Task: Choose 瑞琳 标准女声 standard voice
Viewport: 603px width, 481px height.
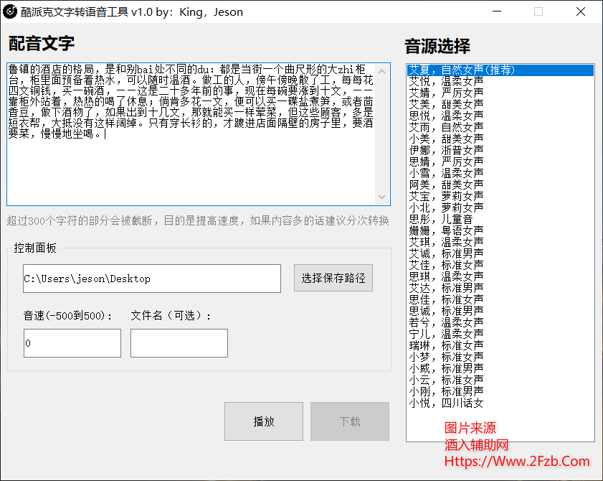Action: (466, 344)
